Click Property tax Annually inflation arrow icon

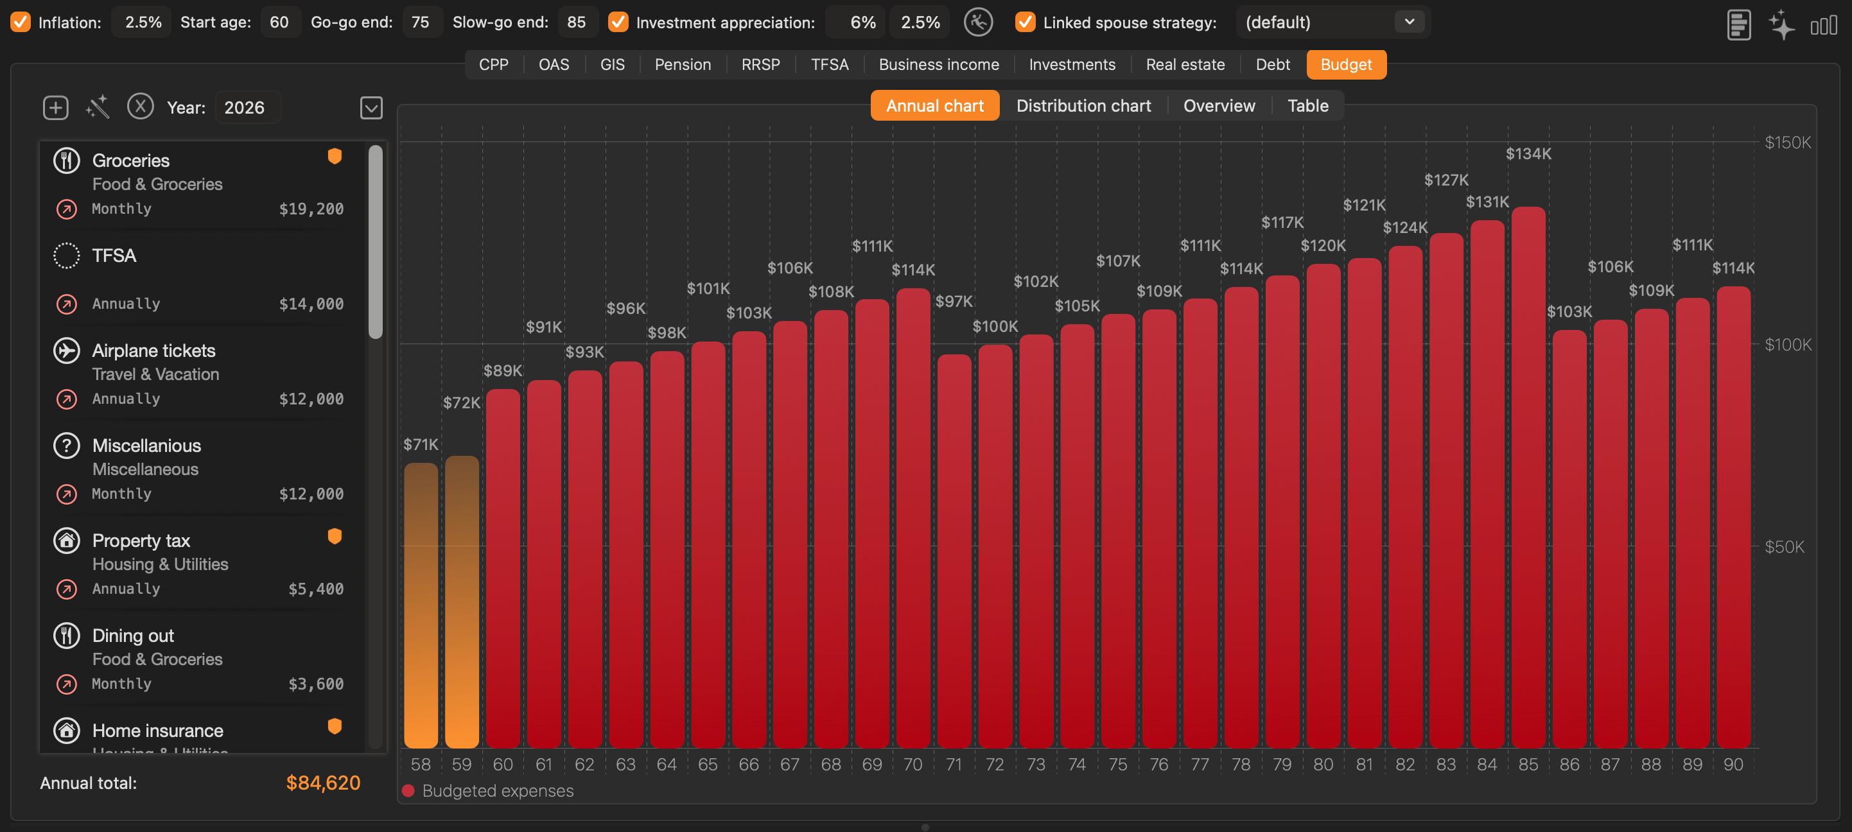click(67, 589)
